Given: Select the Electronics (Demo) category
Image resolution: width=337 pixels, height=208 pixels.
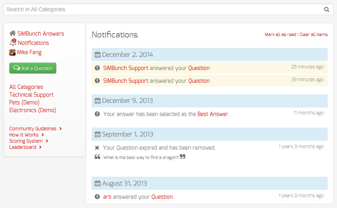Looking at the screenshot, I should pyautogui.click(x=33, y=110).
